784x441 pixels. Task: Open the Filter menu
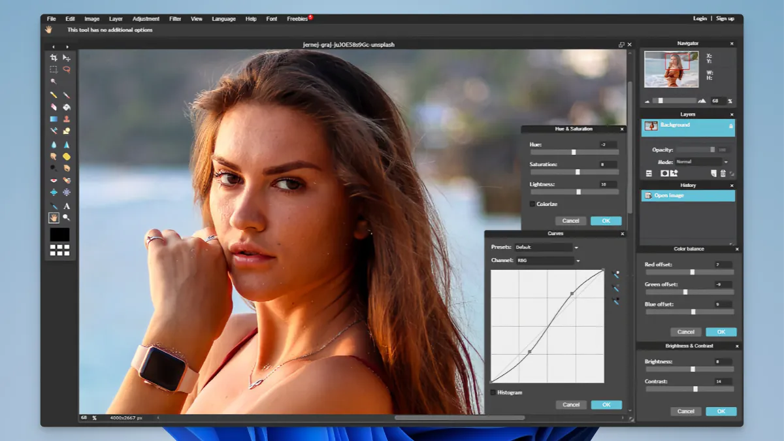coord(175,19)
